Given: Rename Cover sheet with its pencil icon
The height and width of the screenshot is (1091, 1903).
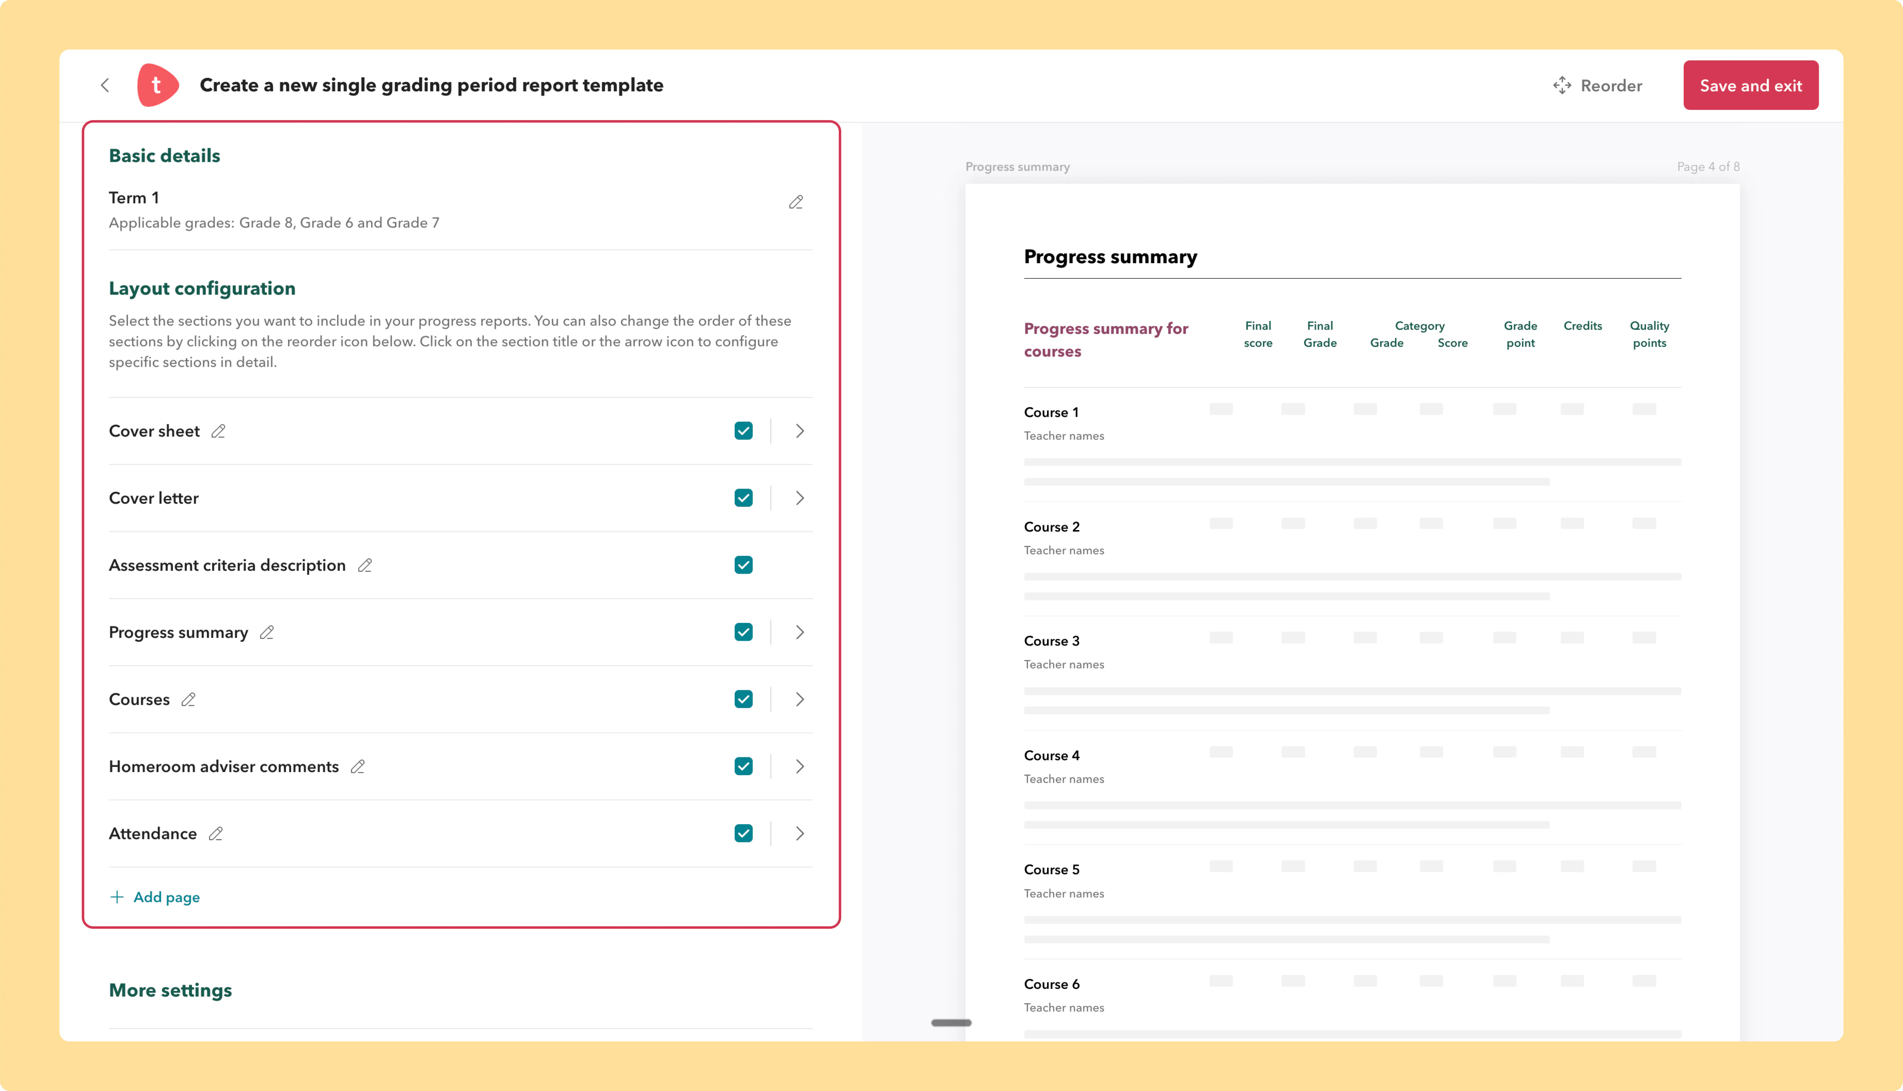Looking at the screenshot, I should click(x=218, y=431).
